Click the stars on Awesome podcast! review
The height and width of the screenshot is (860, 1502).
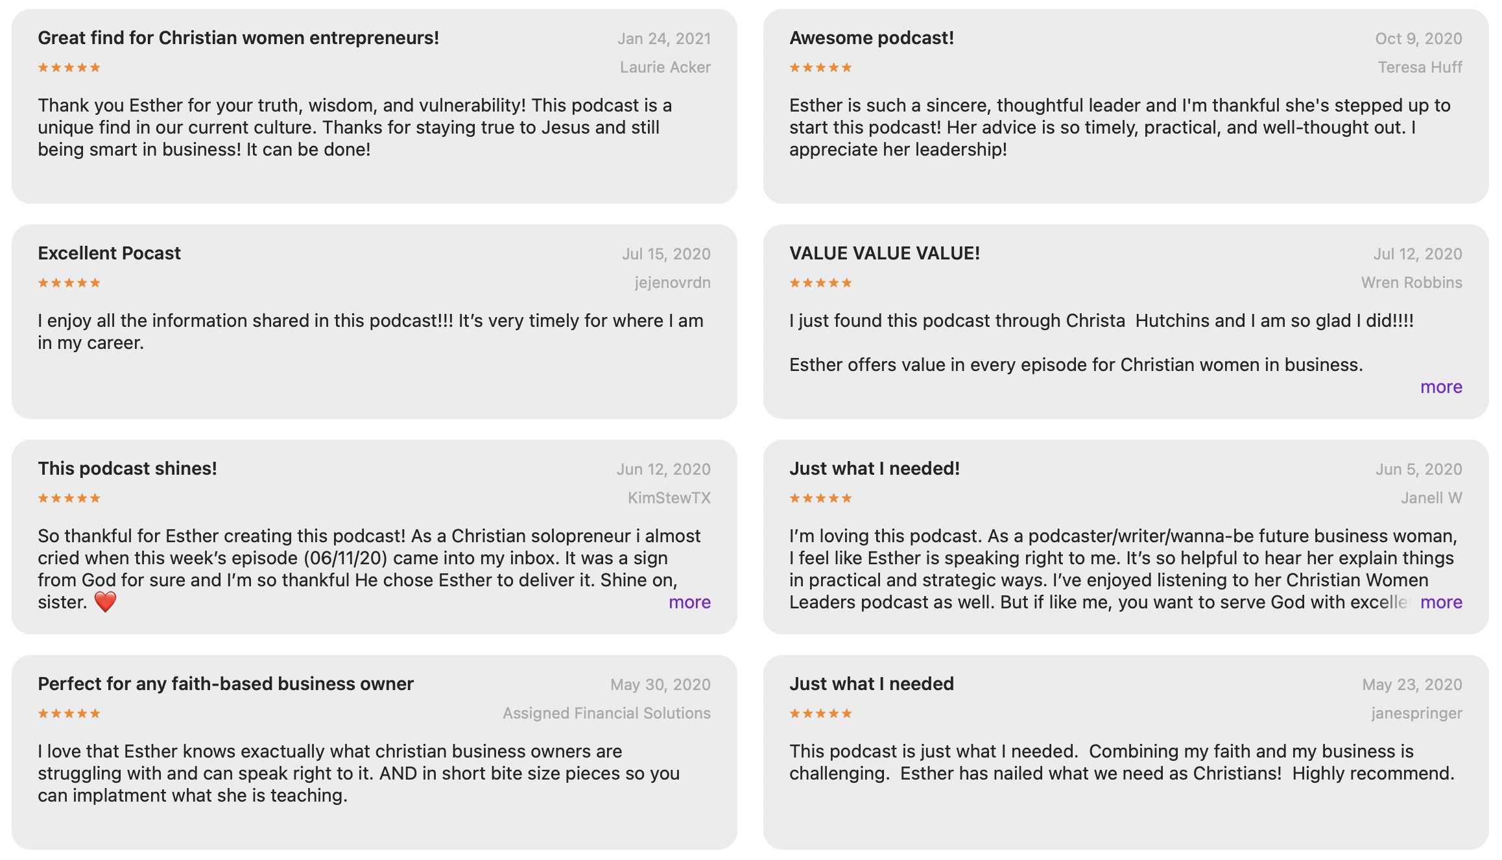pyautogui.click(x=820, y=67)
